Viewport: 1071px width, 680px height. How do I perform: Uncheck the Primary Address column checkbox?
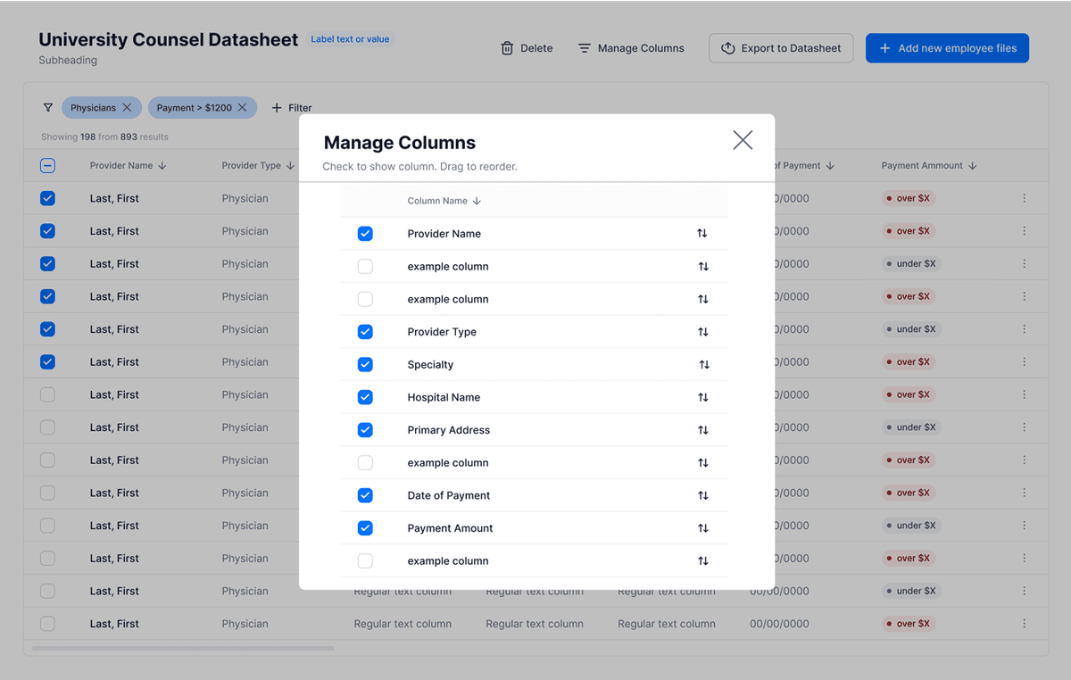(x=365, y=430)
